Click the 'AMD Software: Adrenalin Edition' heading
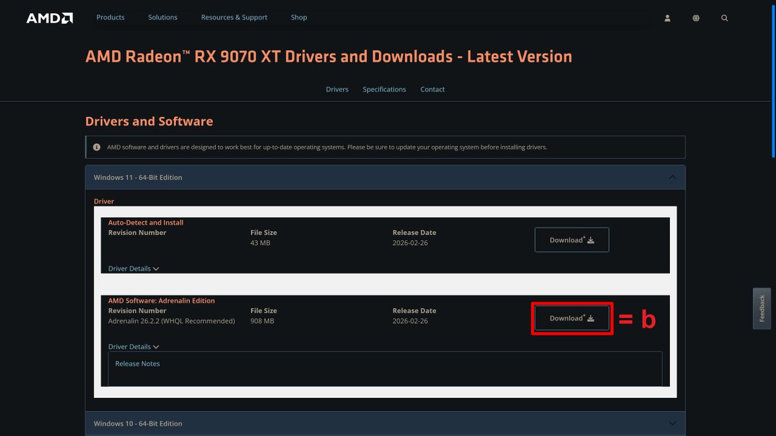 [x=161, y=301]
